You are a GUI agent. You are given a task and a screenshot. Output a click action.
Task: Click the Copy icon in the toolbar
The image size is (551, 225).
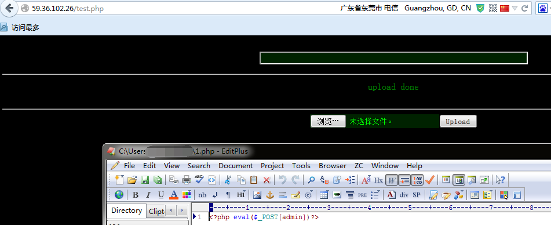[241, 180]
